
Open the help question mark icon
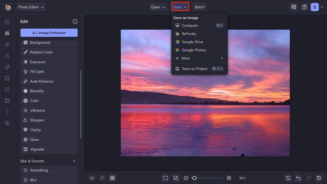[x=304, y=7]
